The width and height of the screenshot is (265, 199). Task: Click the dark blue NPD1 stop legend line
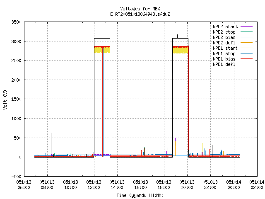pyautogui.click(x=246, y=53)
